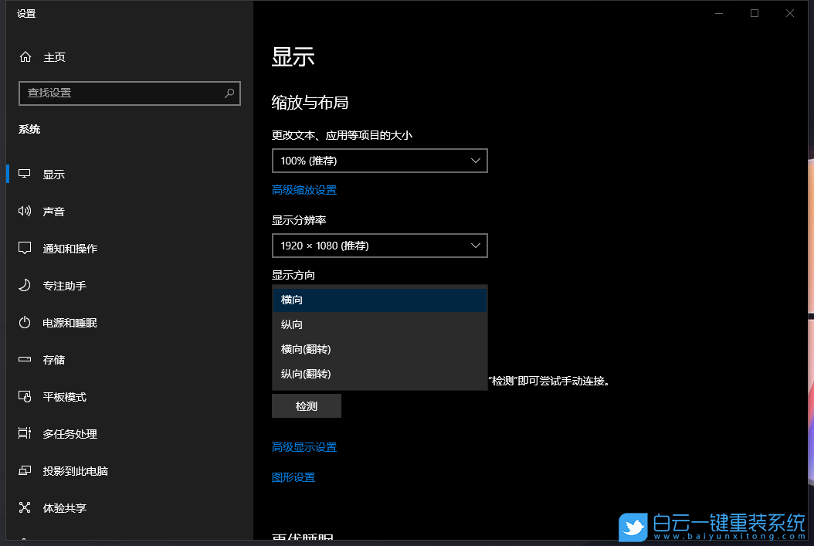The height and width of the screenshot is (546, 814).
Task: Expand the 1920 × 1080 resolution dropdown
Action: [379, 245]
